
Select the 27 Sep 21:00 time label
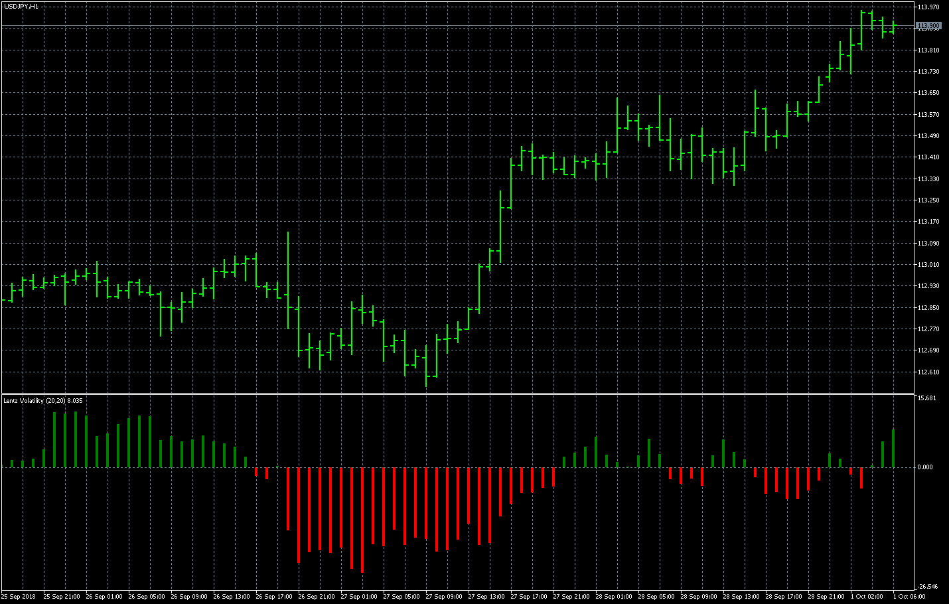coord(571,597)
